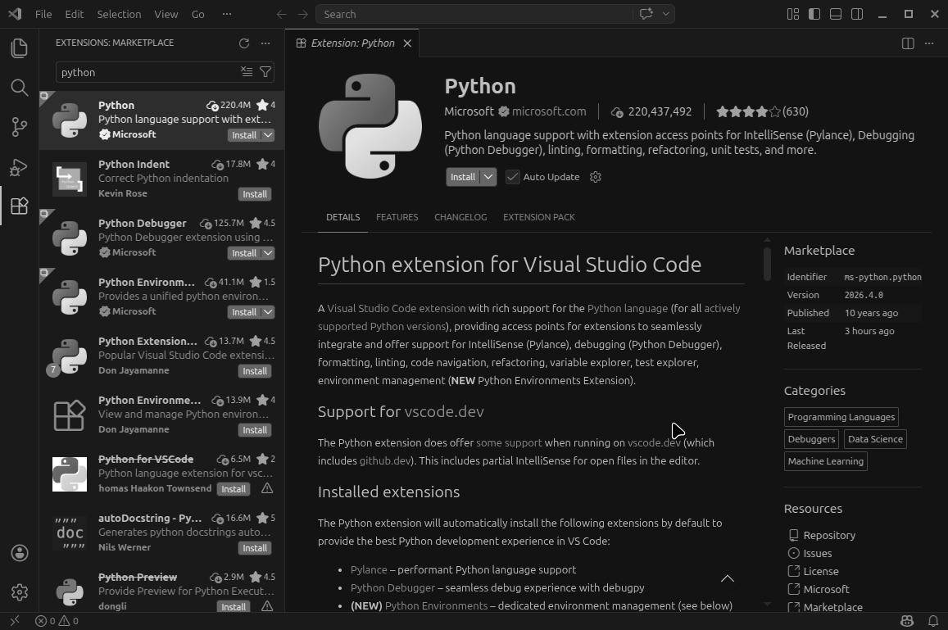Open the Pylance link in list

(369, 569)
